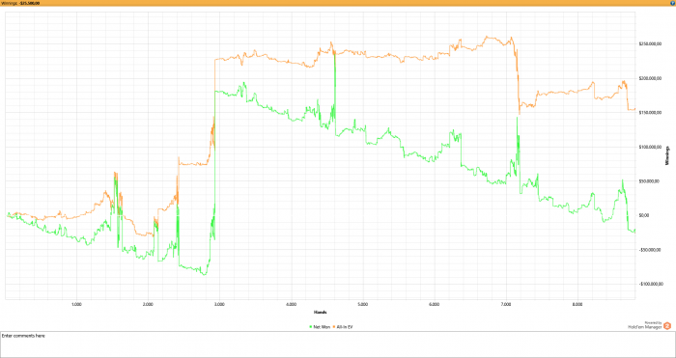Click the 7,000 hands axis label

click(x=506, y=304)
